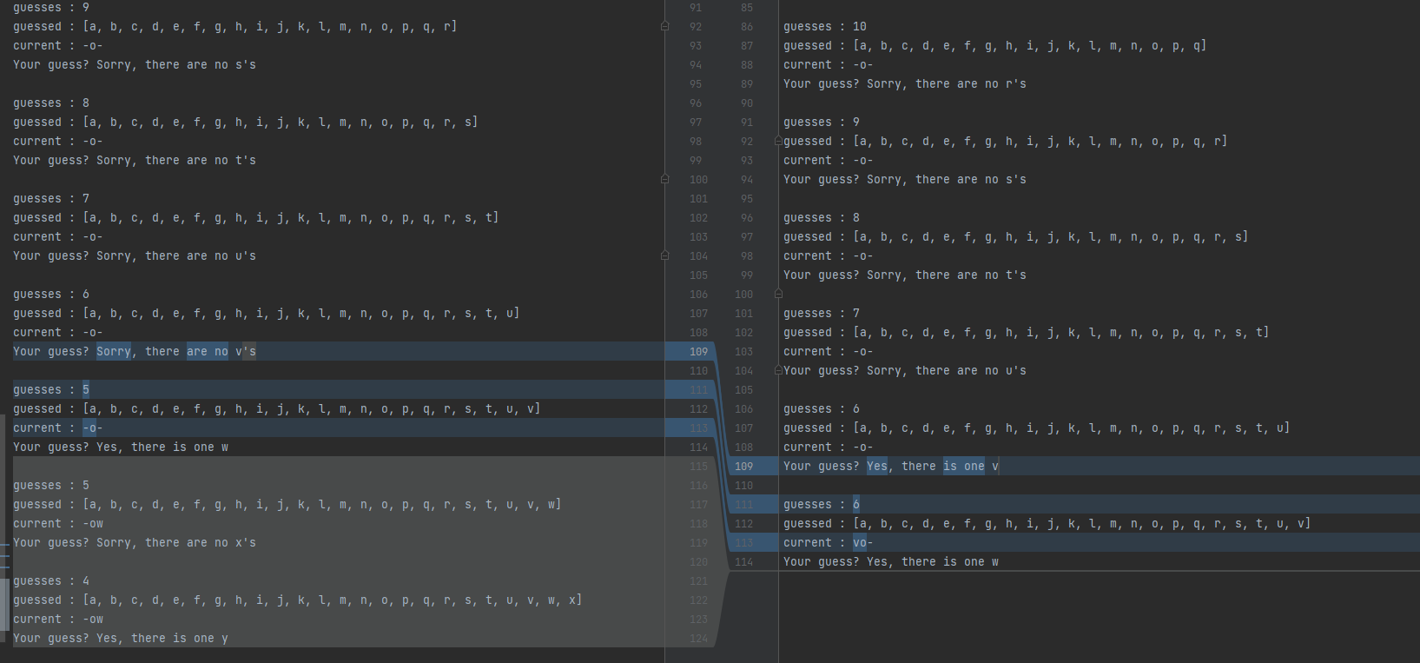
Task: Toggle fold marker beside left line 104
Action: pyautogui.click(x=665, y=255)
